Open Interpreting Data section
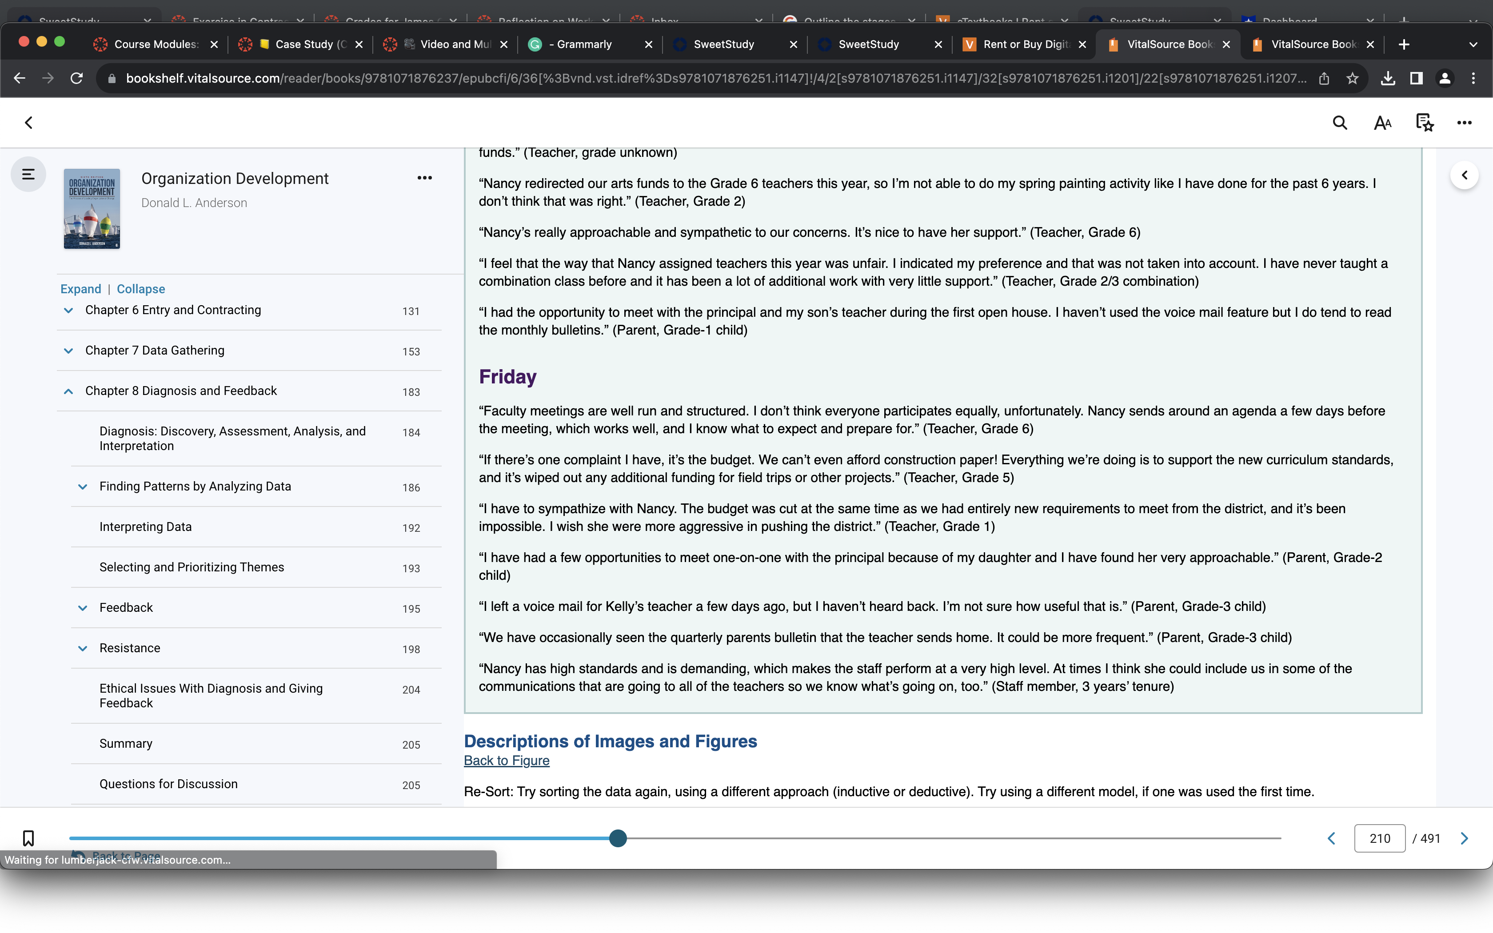1493x933 pixels. [146, 527]
